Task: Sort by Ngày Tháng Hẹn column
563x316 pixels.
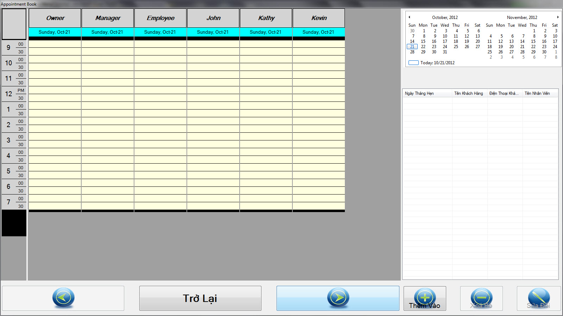Action: pos(427,93)
